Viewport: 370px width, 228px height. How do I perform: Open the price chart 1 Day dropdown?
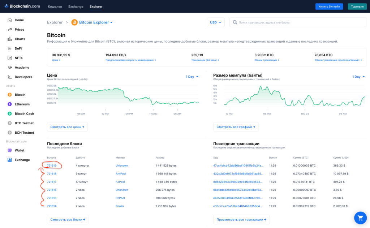pos(192,77)
